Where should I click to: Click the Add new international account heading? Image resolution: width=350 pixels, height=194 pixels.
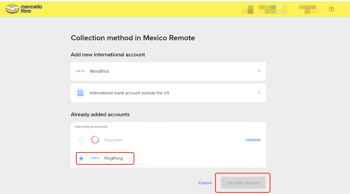point(108,55)
